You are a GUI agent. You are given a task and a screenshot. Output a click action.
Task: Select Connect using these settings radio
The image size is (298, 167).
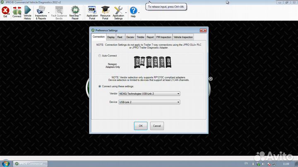click(x=100, y=86)
